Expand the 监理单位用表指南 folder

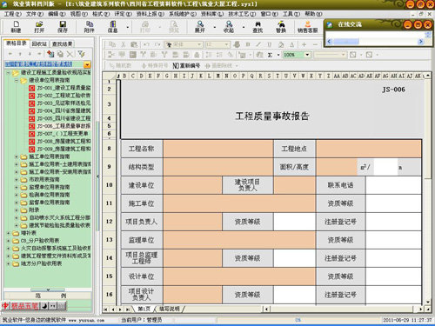pyautogui.click(x=17, y=187)
